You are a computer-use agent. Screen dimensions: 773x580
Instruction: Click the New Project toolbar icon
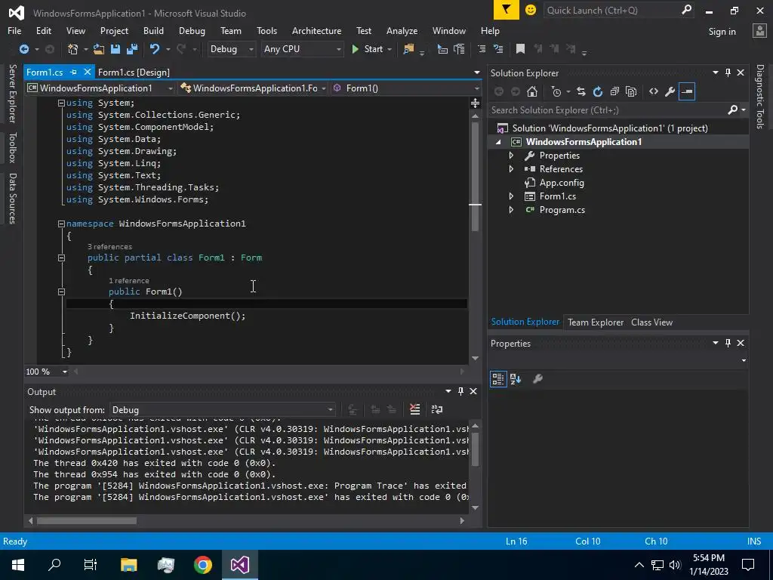pyautogui.click(x=73, y=49)
